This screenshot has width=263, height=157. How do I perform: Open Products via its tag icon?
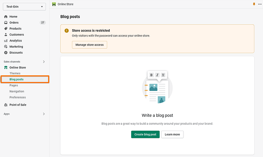tap(6, 29)
